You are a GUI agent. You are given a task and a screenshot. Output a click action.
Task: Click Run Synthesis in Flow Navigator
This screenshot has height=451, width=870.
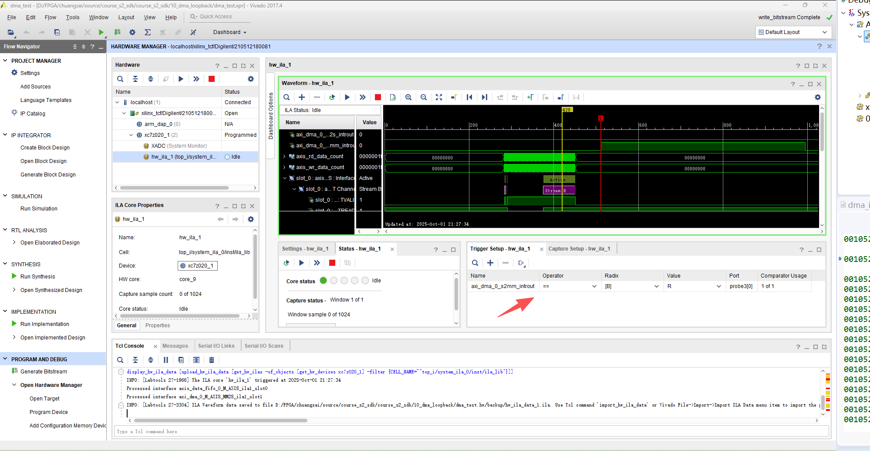click(x=37, y=277)
